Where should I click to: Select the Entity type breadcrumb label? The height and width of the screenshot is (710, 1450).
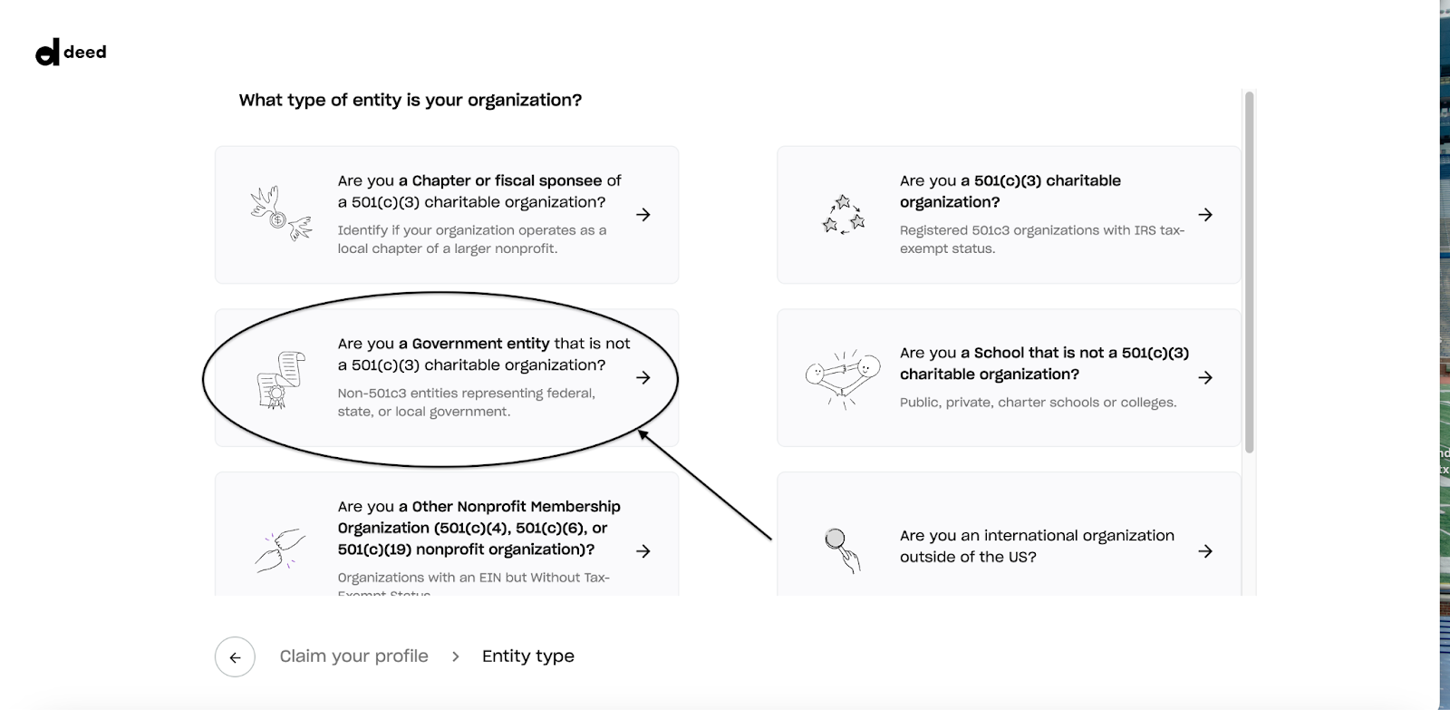point(528,656)
